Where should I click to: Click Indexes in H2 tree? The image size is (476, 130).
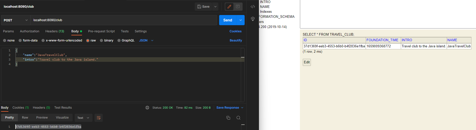[x=266, y=12]
